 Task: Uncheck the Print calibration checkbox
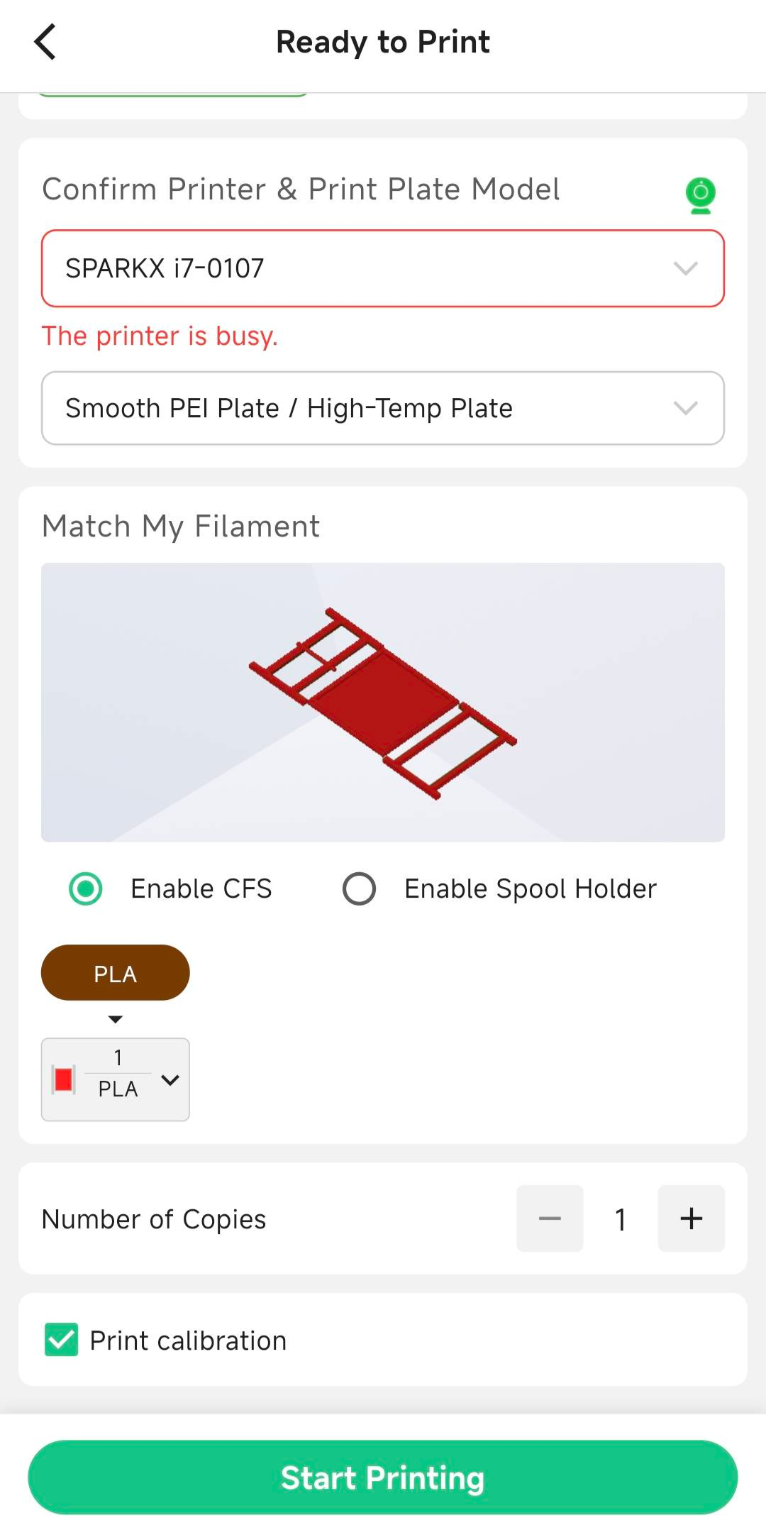(61, 1340)
